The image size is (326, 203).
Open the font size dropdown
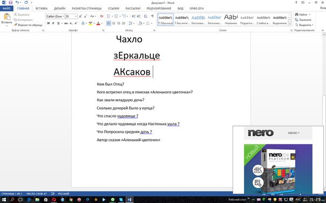pyautogui.click(x=71, y=16)
